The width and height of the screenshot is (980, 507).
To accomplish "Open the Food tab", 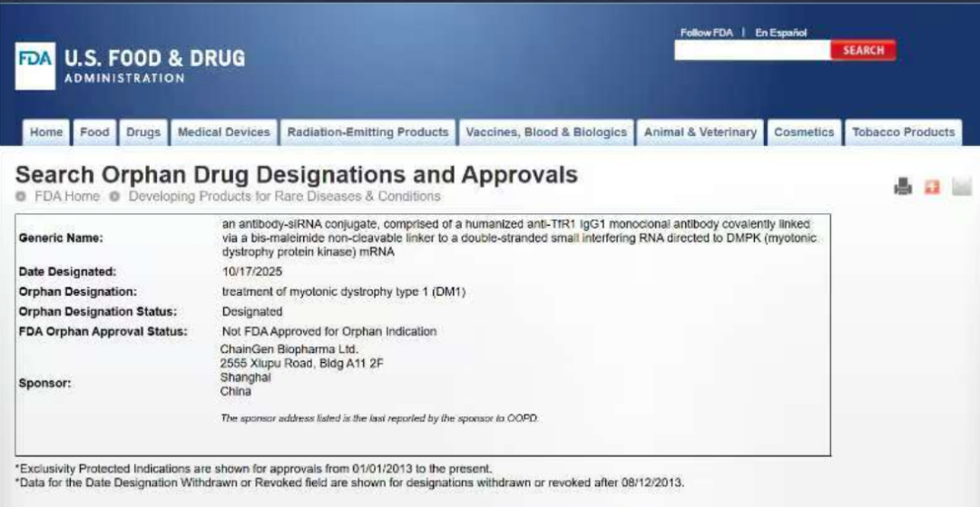I will point(95,132).
